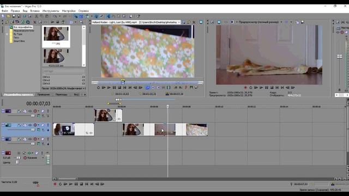Pause playback under the video preview

pos(267,88)
